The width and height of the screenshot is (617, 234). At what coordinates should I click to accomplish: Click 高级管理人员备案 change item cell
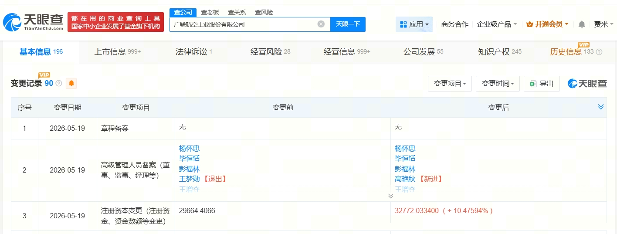136,170
